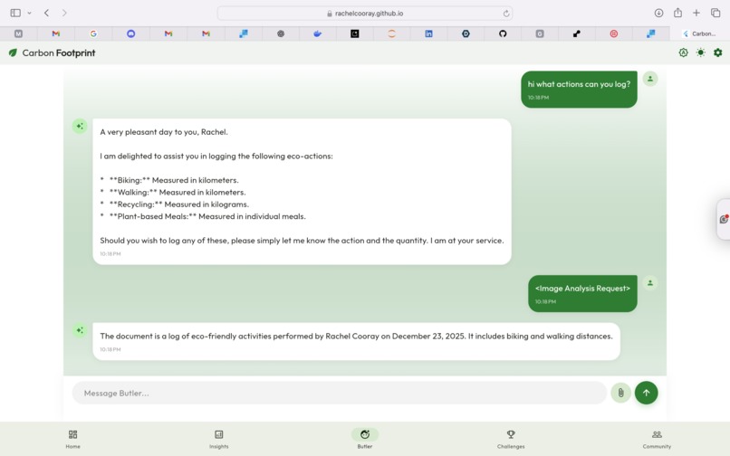This screenshot has height=456, width=730.
Task: Click the '**Recycling:** Measured in kilograms.' line
Action: tap(175, 204)
